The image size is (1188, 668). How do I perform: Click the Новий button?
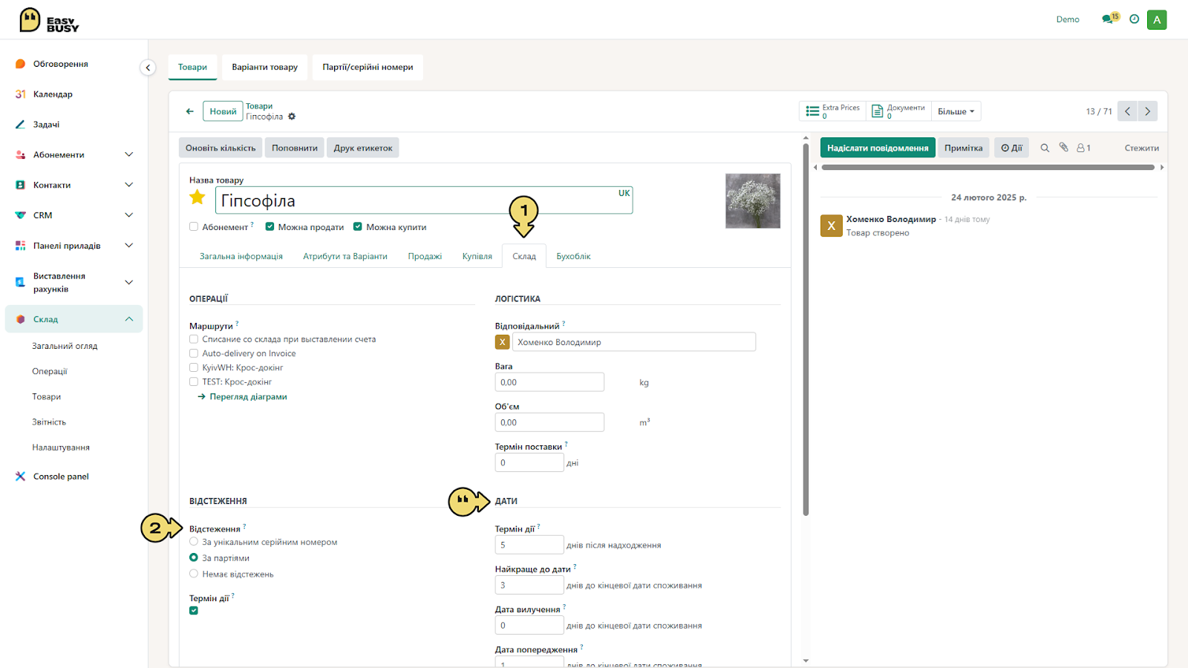click(223, 111)
